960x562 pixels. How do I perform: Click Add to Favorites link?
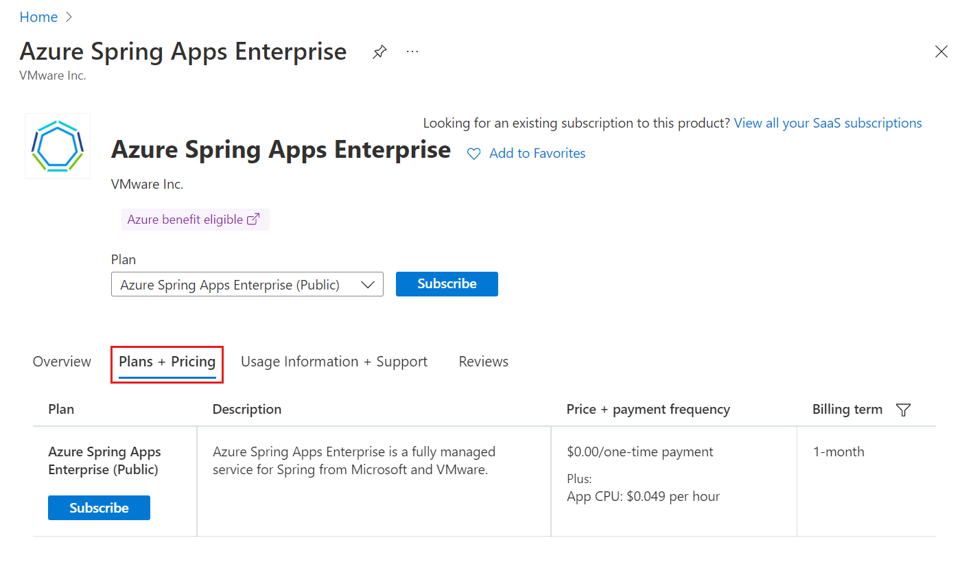(537, 154)
